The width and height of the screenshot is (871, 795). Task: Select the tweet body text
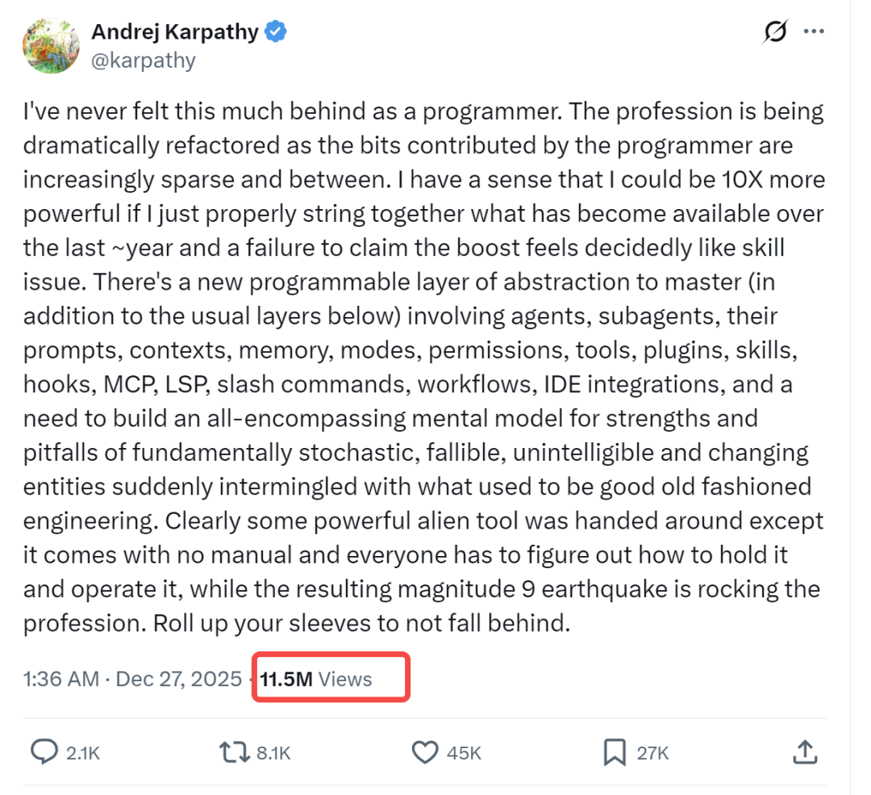419,367
